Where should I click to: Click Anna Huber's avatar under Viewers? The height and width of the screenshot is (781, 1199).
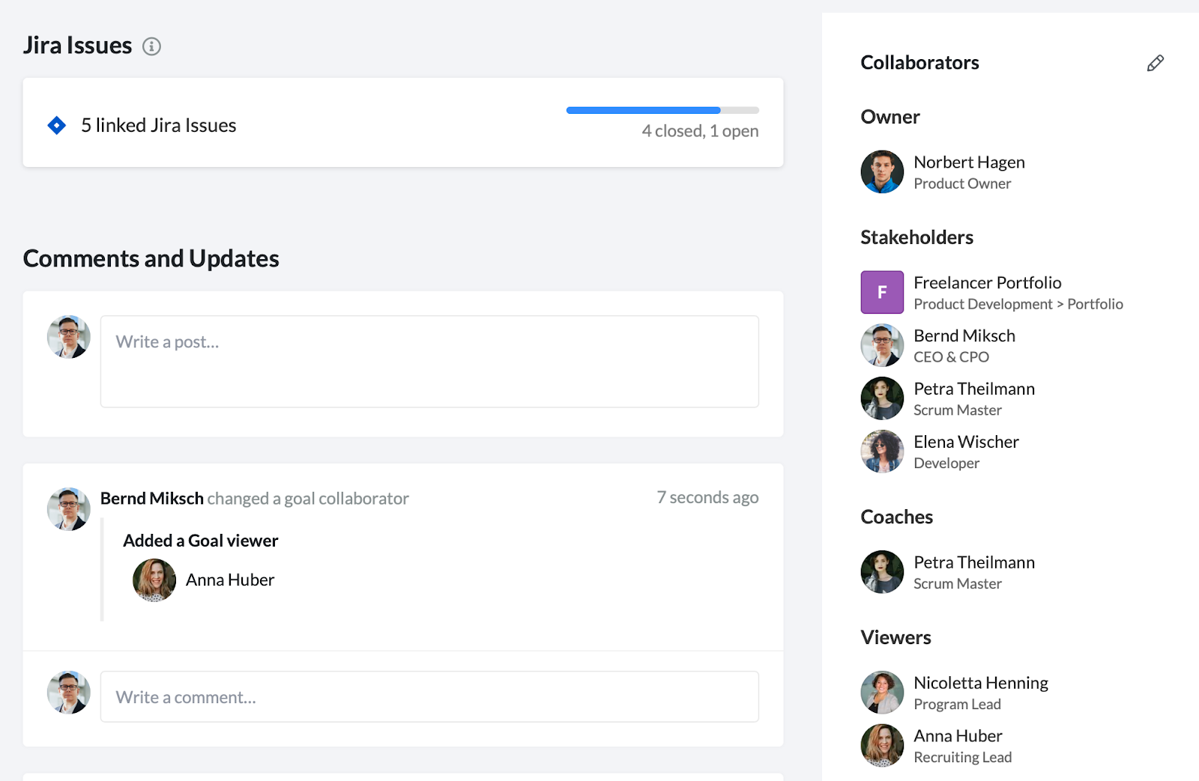(x=882, y=745)
